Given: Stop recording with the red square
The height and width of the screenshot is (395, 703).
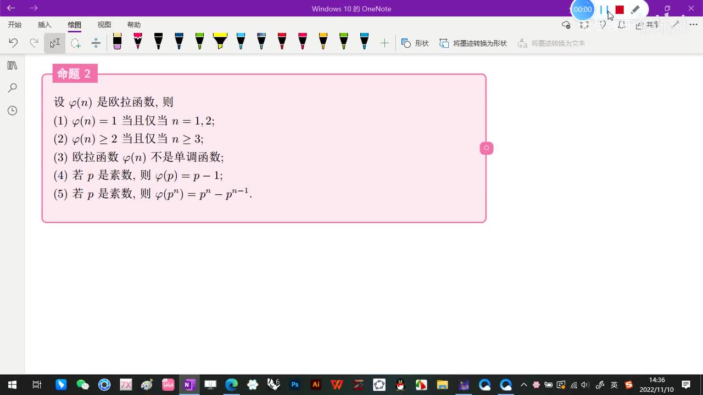Looking at the screenshot, I should coord(620,9).
